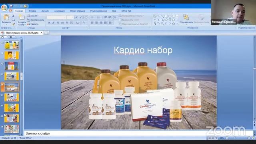
Task: Select the line shape in shapes gallery
Action: click(x=158, y=16)
